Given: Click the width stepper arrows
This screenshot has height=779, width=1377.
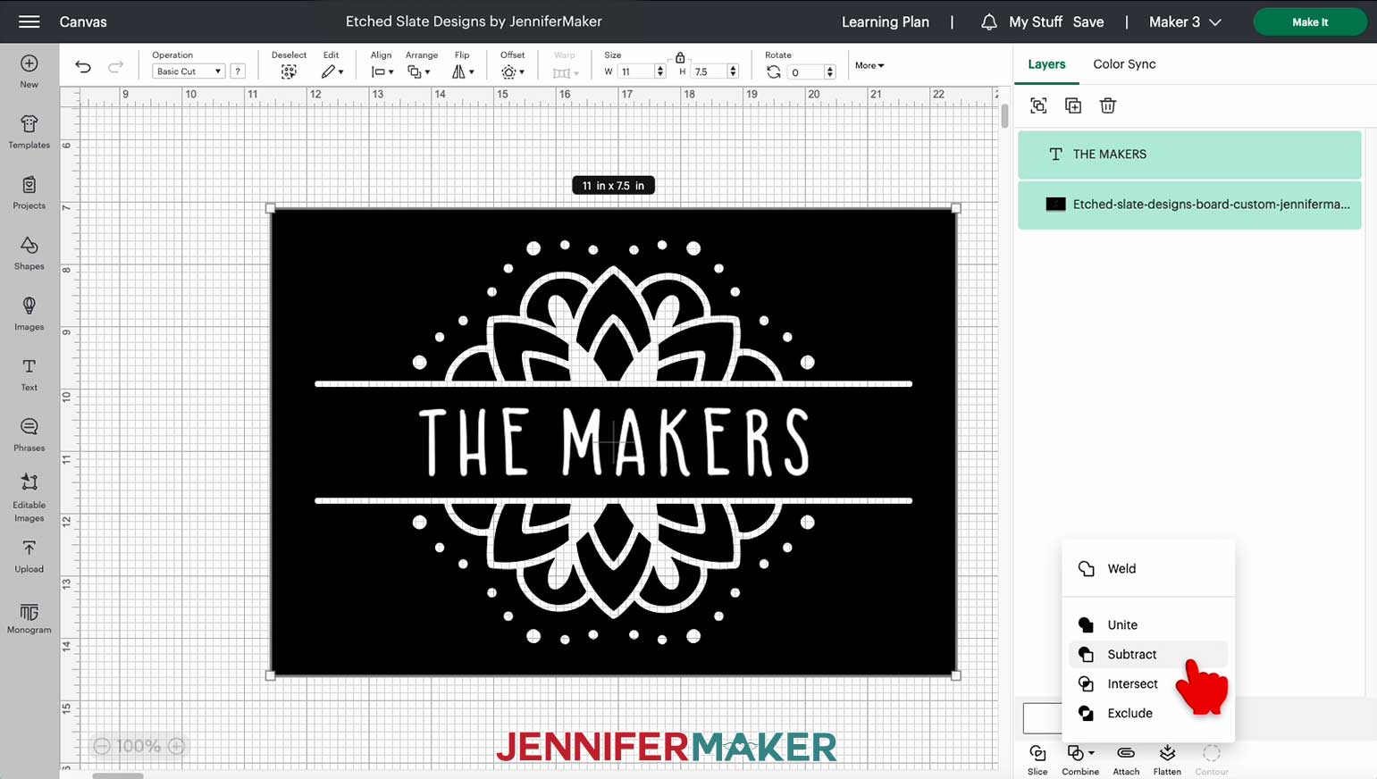Looking at the screenshot, I should click(660, 71).
